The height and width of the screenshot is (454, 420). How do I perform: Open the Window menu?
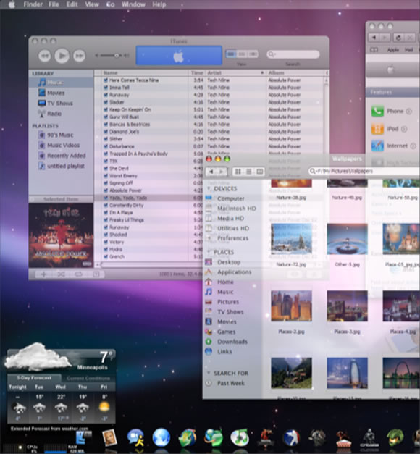(133, 4)
